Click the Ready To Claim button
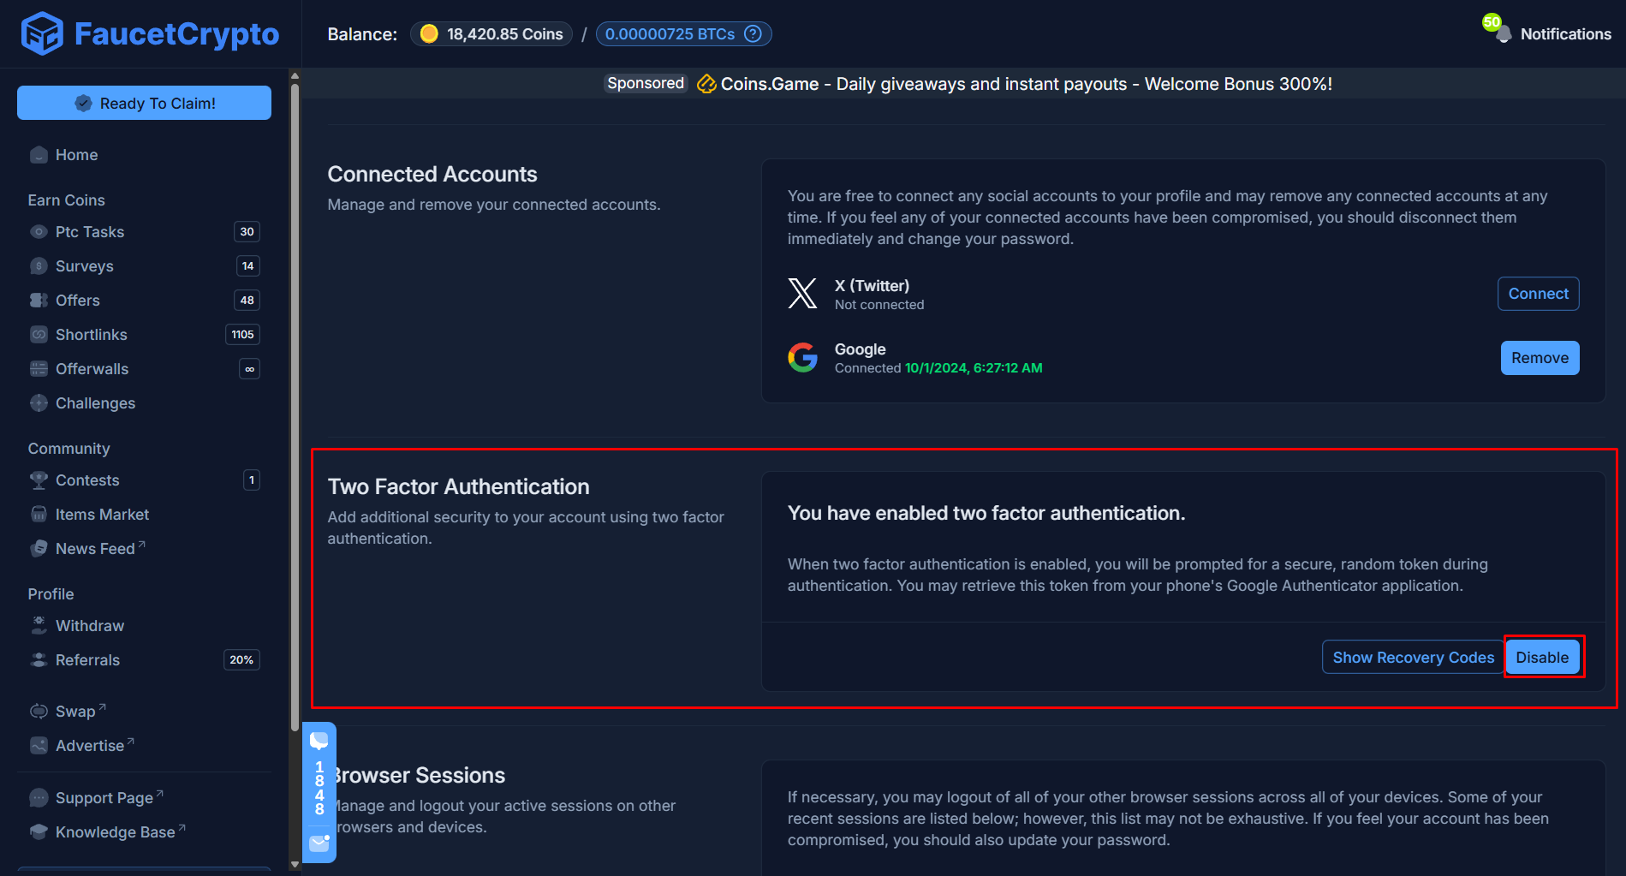This screenshot has width=1626, height=876. pyautogui.click(x=144, y=102)
